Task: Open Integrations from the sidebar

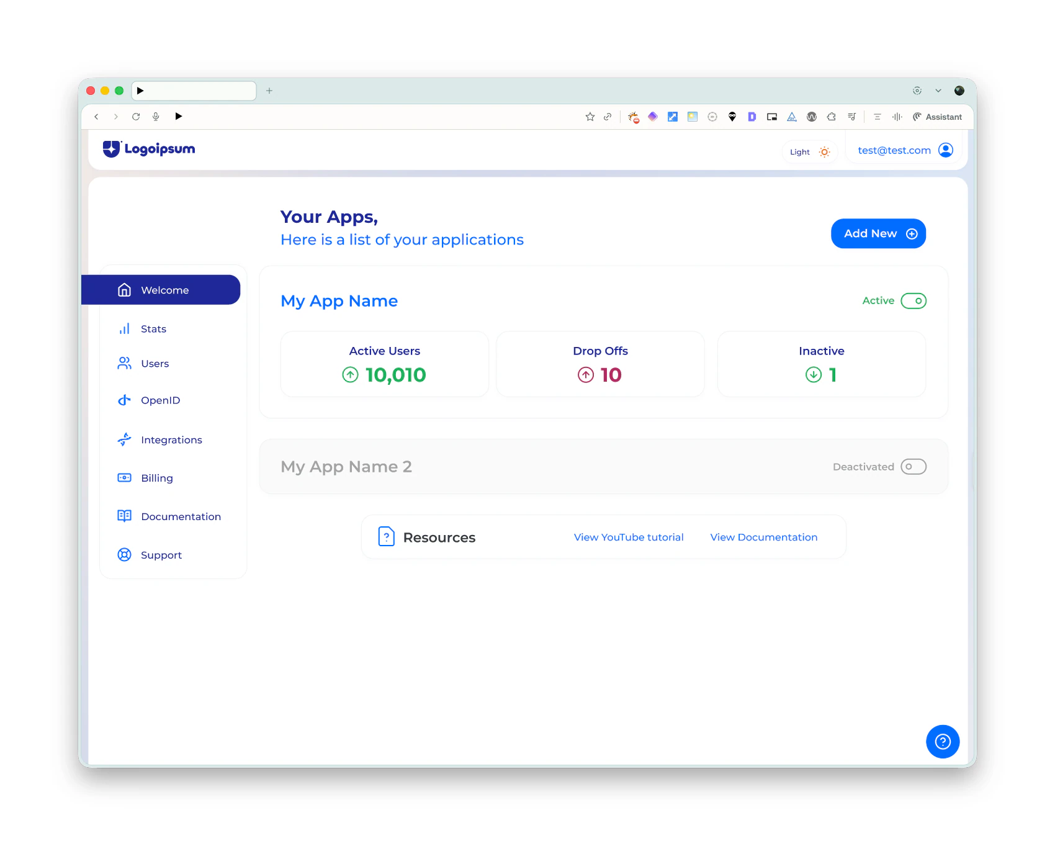Action: coord(160,440)
